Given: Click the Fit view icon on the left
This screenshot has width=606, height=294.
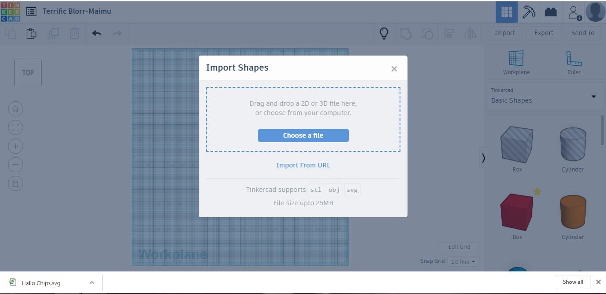Looking at the screenshot, I should (16, 127).
